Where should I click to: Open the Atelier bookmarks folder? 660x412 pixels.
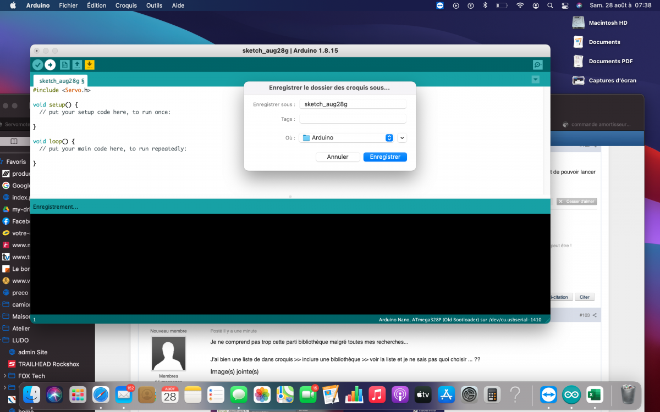pos(21,329)
